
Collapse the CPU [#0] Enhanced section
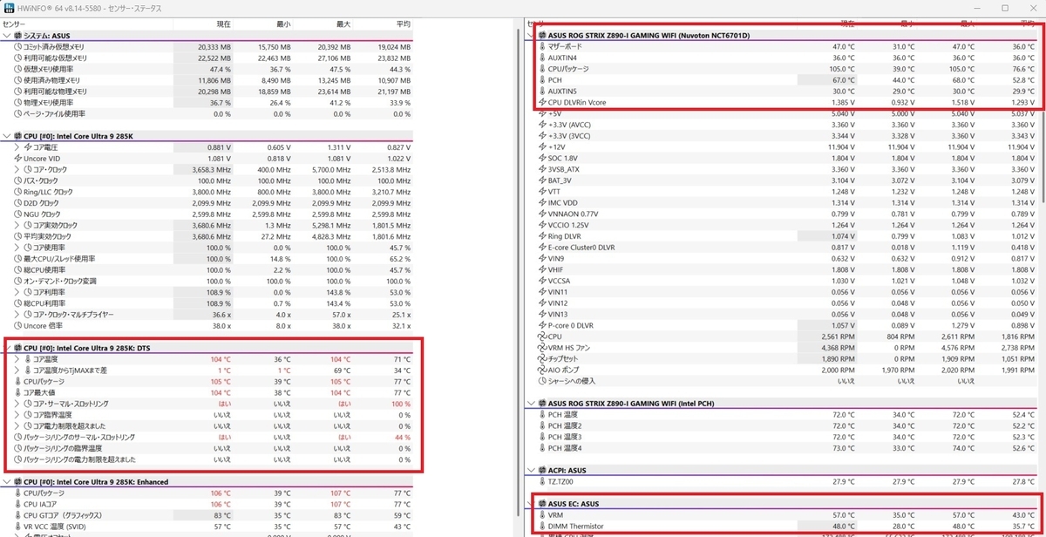pyautogui.click(x=7, y=481)
